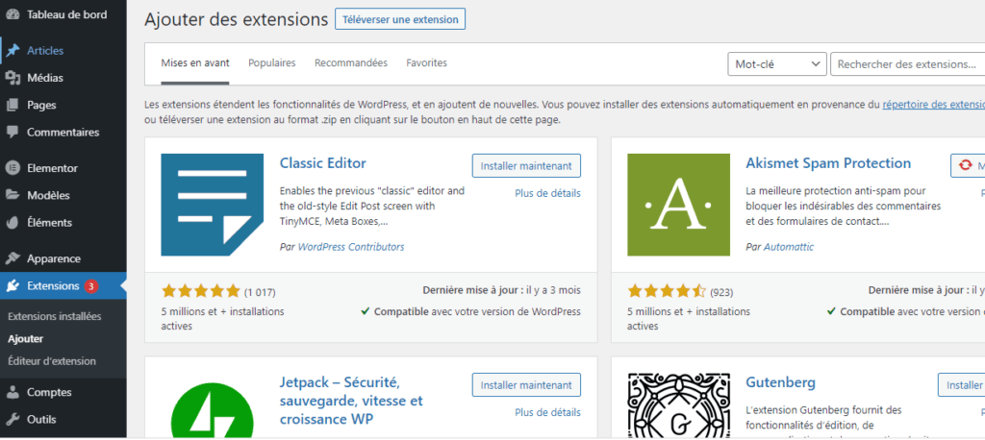Click Téléverser une extension button

tap(400, 19)
